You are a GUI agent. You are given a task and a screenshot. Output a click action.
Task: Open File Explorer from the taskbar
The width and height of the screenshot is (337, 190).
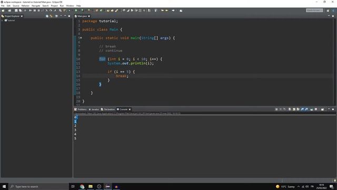point(91,186)
